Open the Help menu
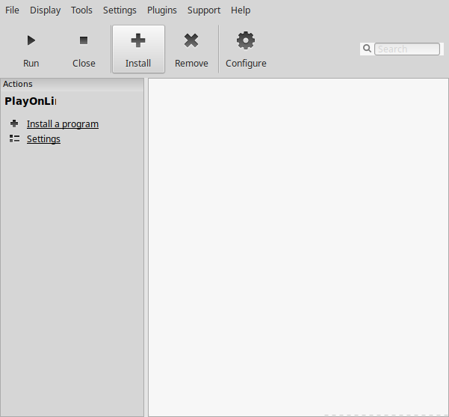The height and width of the screenshot is (417, 449). pyautogui.click(x=241, y=10)
